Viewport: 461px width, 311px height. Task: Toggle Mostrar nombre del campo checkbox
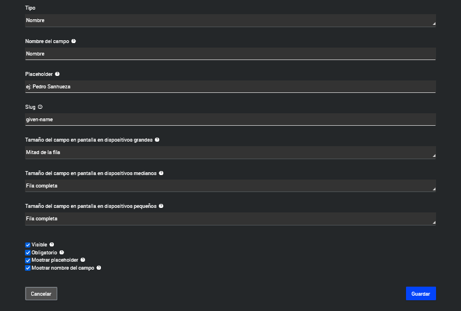(28, 268)
